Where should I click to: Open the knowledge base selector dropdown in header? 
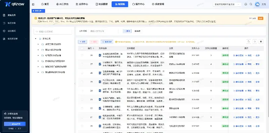(x=227, y=4)
